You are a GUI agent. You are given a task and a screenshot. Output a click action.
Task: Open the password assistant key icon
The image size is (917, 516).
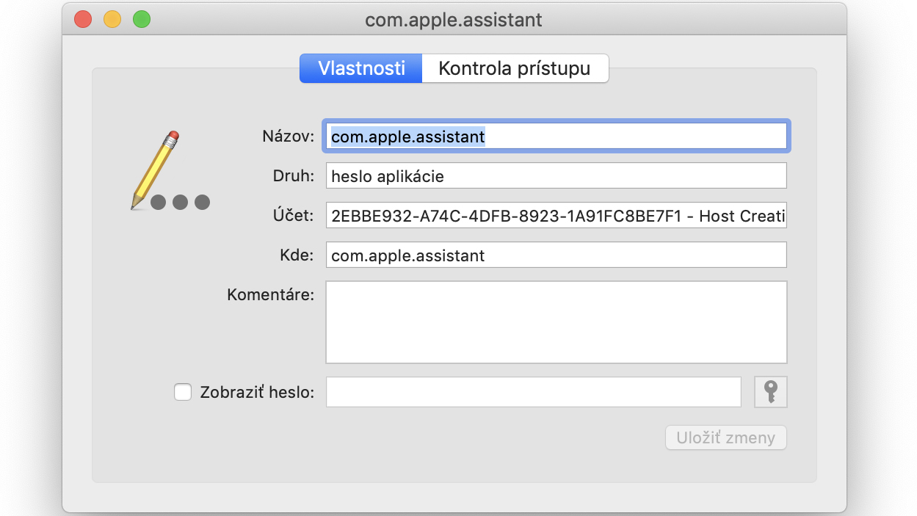(771, 392)
